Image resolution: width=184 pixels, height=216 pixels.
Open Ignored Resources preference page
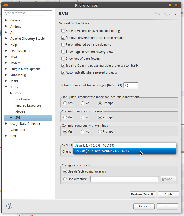point(28,105)
